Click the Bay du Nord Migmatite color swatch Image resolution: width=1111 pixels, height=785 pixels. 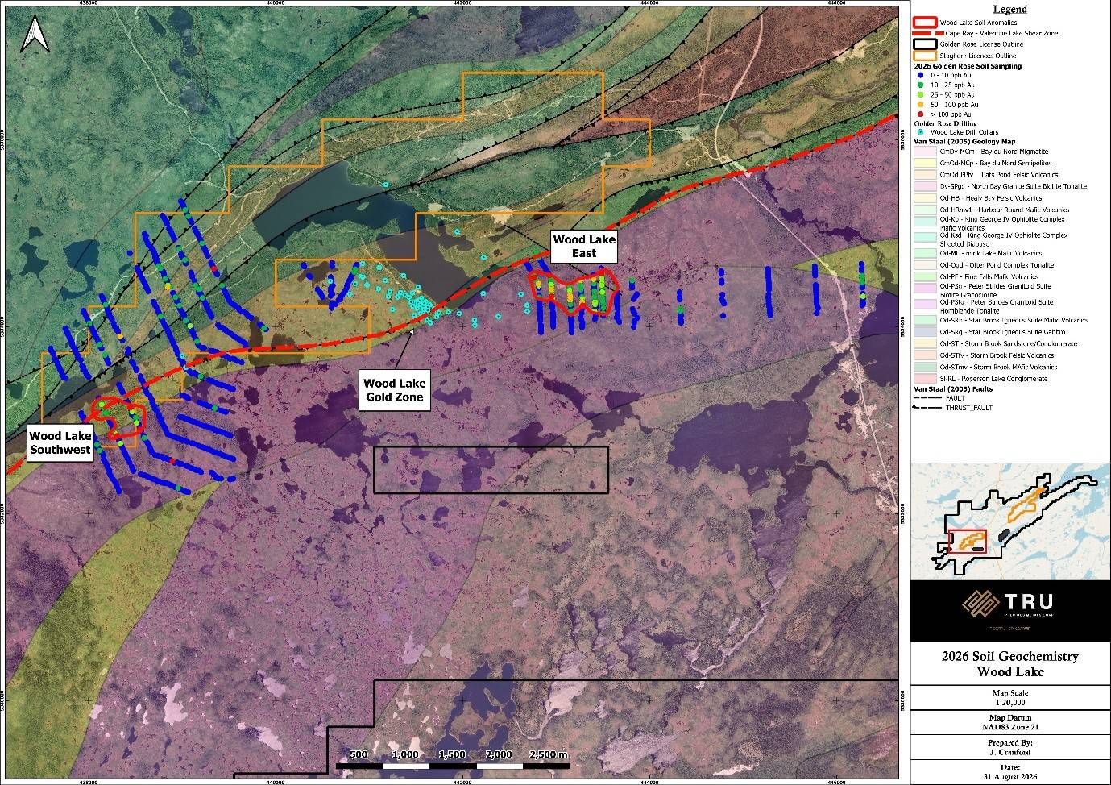[925, 152]
